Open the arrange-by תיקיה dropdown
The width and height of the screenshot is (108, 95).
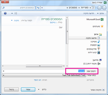pos(15,20)
